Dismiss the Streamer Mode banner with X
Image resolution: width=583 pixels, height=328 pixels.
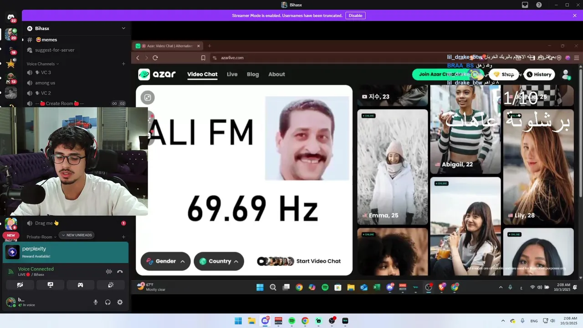point(575,15)
